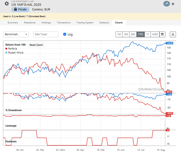The image size is (181, 156).
Task: Open the custom date range calendar icon
Action: pyautogui.click(x=162, y=34)
